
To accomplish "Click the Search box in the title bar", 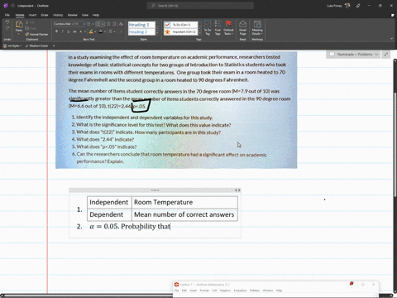I will (200, 6).
